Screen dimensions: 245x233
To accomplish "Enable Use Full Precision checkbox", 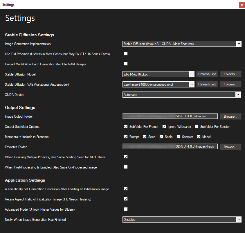I will [126, 54].
